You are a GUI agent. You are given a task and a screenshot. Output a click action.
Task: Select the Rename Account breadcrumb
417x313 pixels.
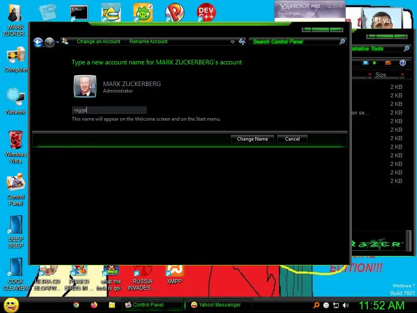(x=148, y=42)
